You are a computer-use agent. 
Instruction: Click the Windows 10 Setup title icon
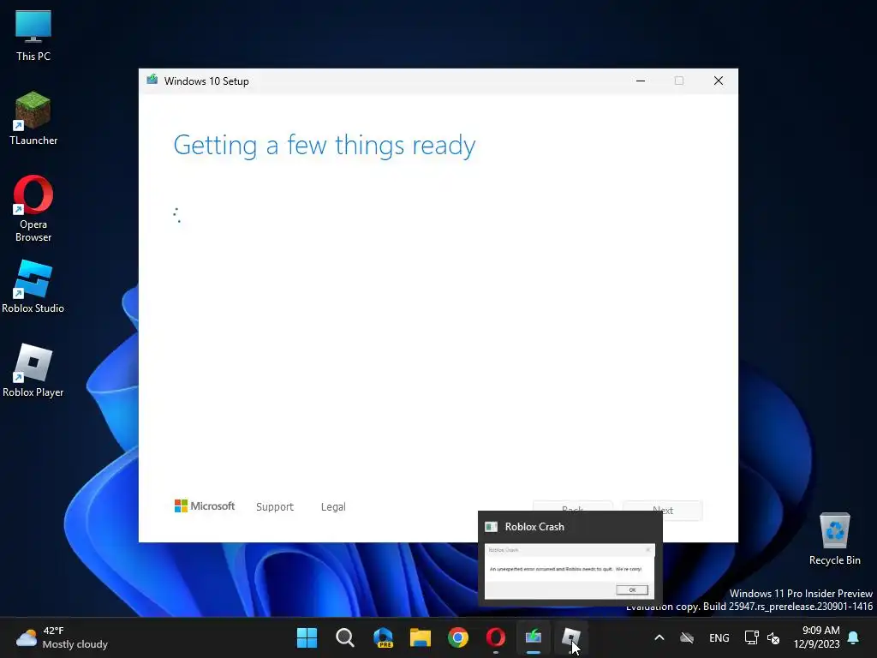(x=152, y=80)
